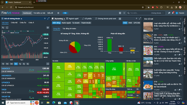Screen dimensions: 187x105
Task: Close the Thị trường panel tab
Action: 64,19
